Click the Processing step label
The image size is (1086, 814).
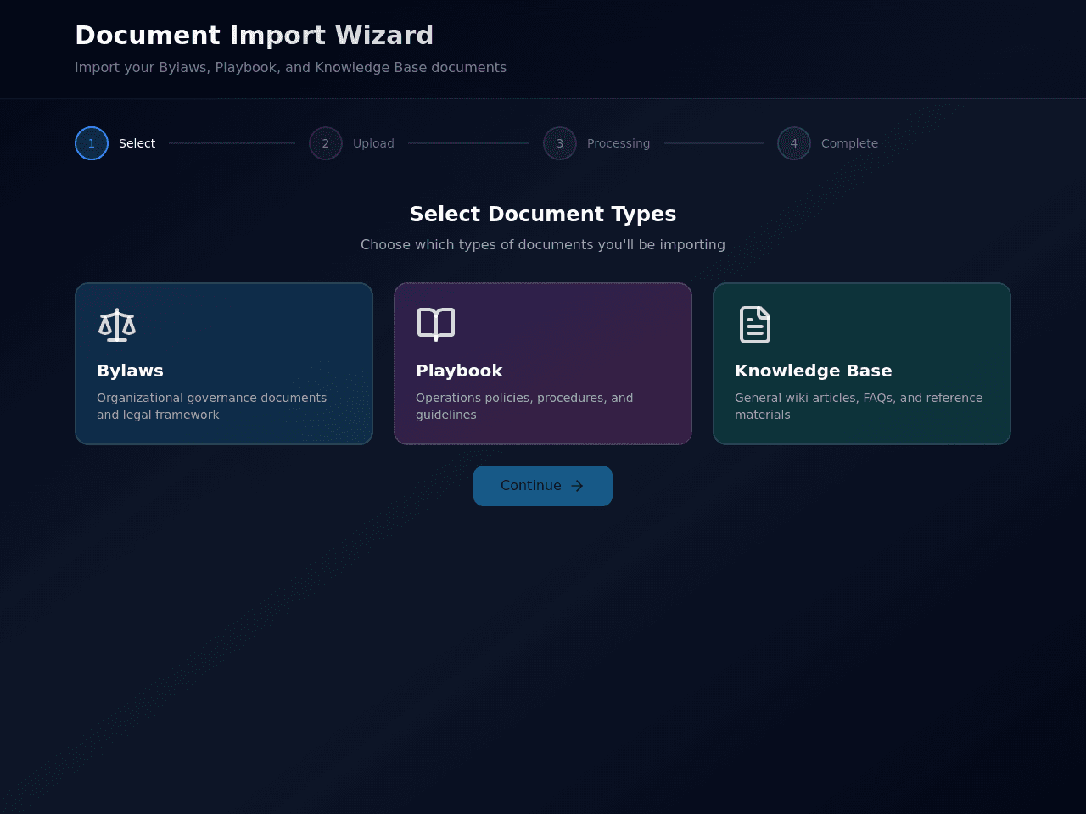pyautogui.click(x=619, y=143)
